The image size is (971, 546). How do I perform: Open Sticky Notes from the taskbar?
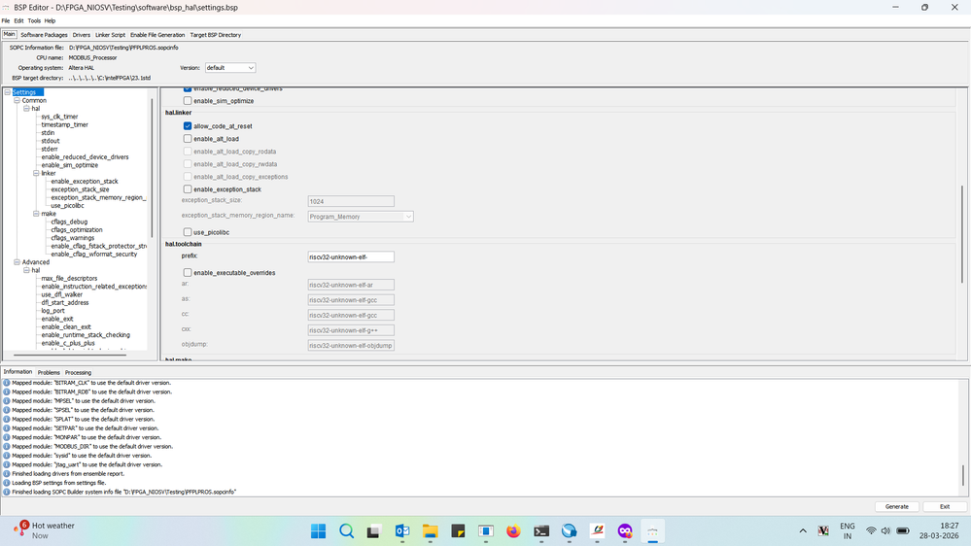click(x=458, y=531)
